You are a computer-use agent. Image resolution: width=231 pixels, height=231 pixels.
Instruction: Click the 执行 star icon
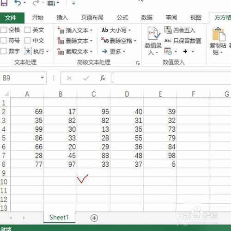point(28,51)
